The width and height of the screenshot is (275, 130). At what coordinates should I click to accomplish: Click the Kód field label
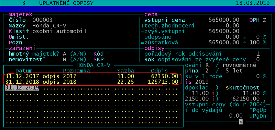[99, 54]
